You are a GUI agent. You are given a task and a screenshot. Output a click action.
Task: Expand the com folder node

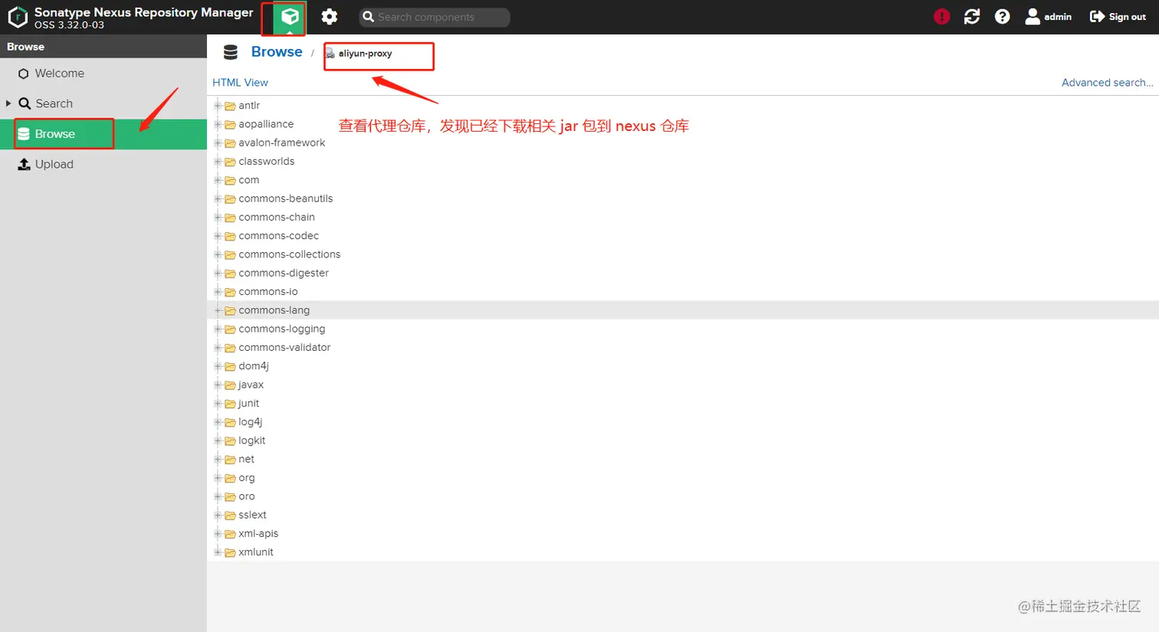click(x=218, y=180)
